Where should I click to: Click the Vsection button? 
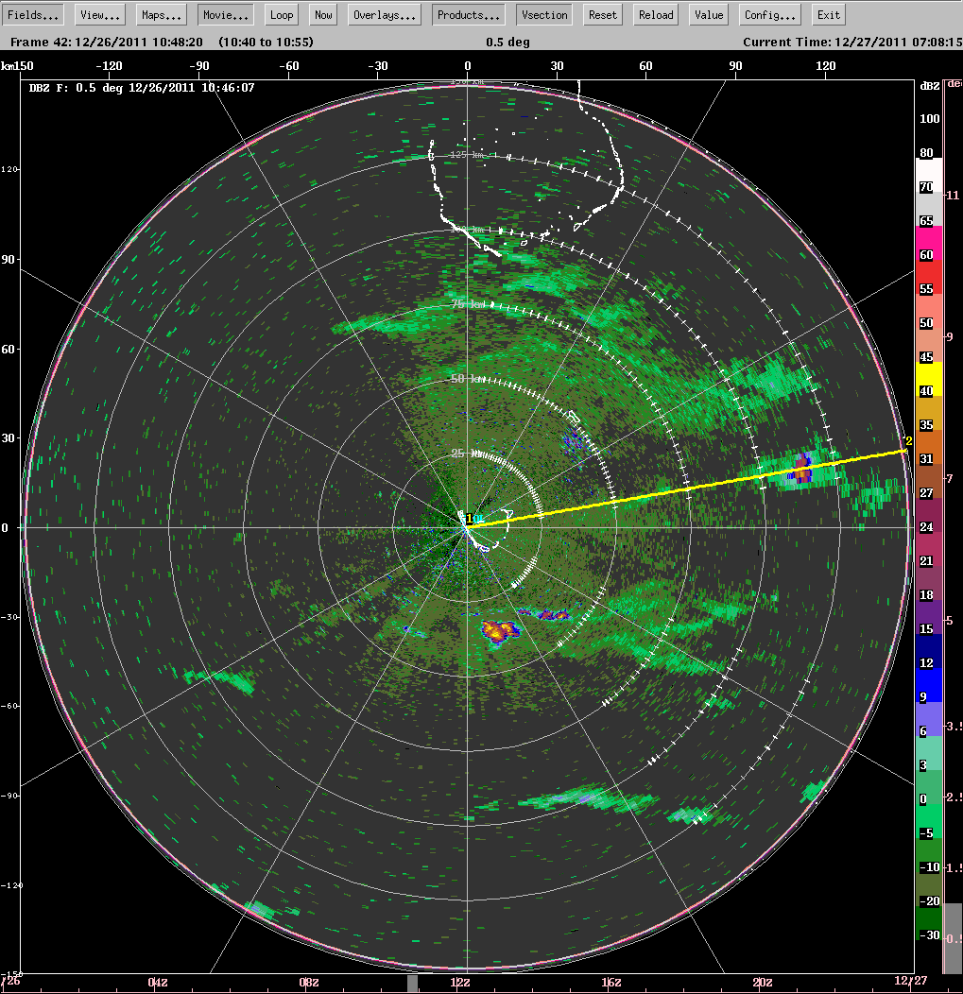[544, 14]
